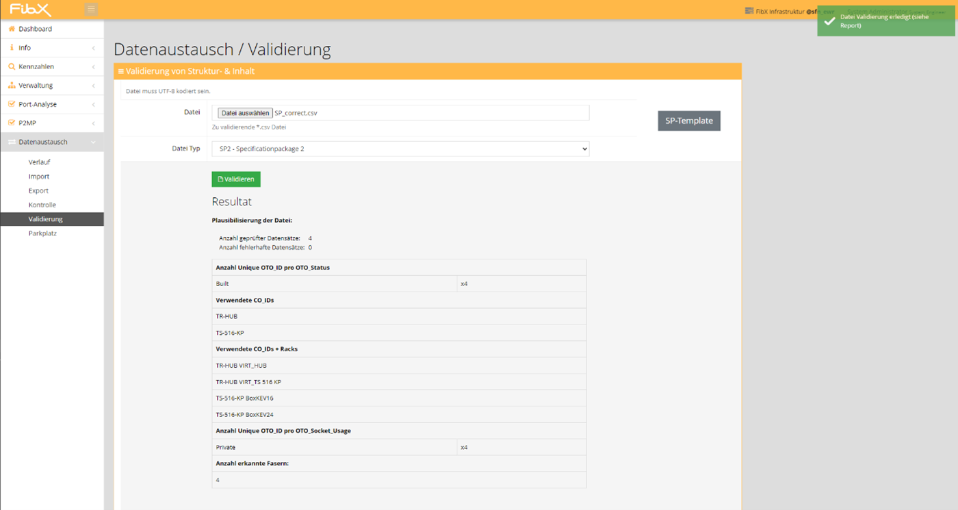
Task: Click 'Zu validierende *.csv Datei' hint text
Action: pos(249,127)
